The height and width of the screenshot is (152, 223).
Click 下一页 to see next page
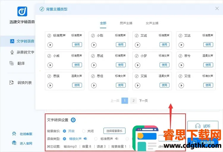tap(143, 101)
